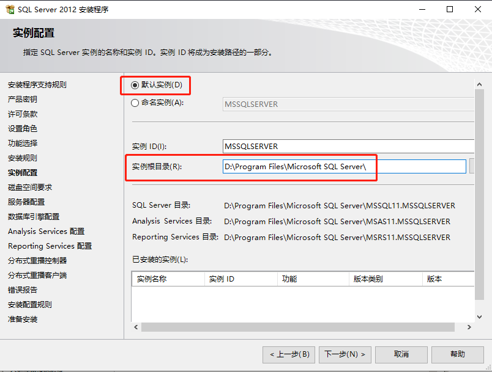This screenshot has width=492, height=372.
Task: Click 服务器配置 in the step list
Action: pyautogui.click(x=26, y=202)
